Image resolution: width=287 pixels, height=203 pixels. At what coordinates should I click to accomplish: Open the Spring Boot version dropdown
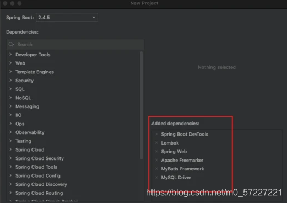67,18
